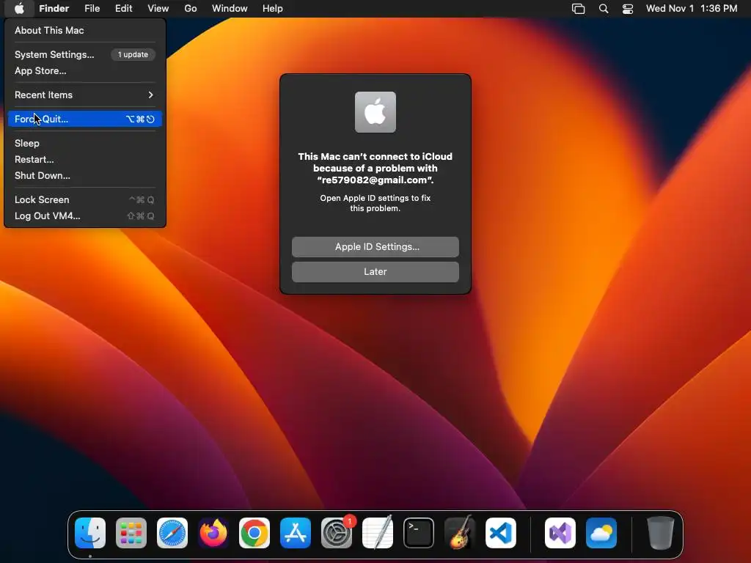The image size is (751, 563).
Task: Launch TextEdit from the Dock
Action: coord(378,533)
